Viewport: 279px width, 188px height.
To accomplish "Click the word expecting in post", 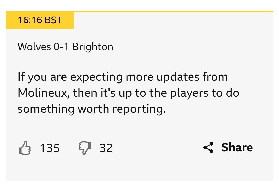I will [96, 78].
